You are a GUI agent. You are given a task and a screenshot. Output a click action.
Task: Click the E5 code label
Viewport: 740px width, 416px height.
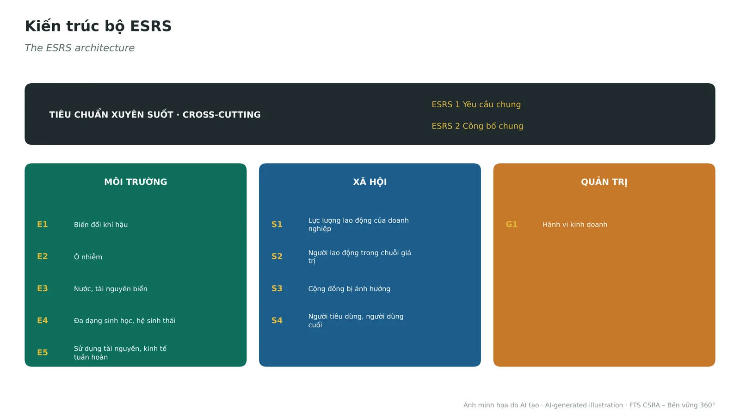(43, 353)
